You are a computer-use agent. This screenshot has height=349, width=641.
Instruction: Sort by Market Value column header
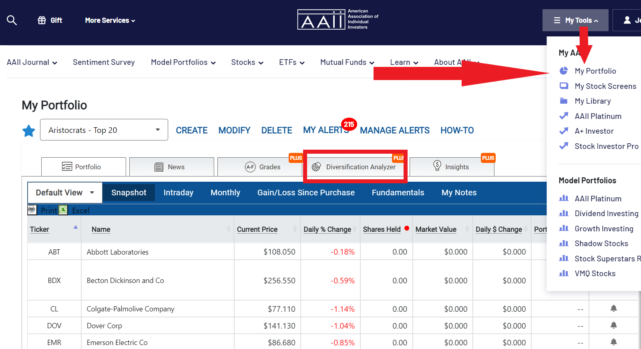pos(436,229)
